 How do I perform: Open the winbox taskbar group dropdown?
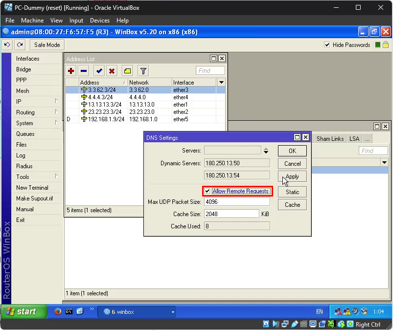click(x=173, y=312)
